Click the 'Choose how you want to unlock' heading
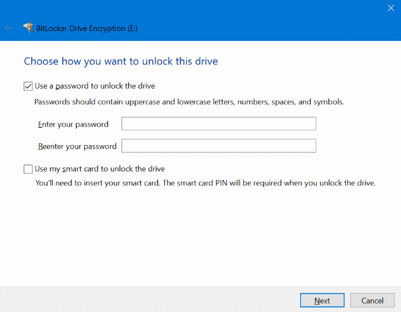 (120, 61)
